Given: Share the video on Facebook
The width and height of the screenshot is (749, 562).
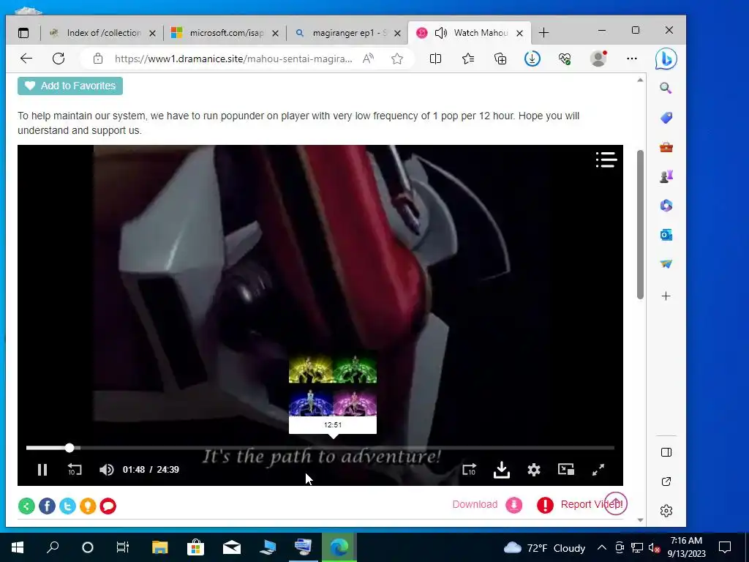Looking at the screenshot, I should click(48, 506).
